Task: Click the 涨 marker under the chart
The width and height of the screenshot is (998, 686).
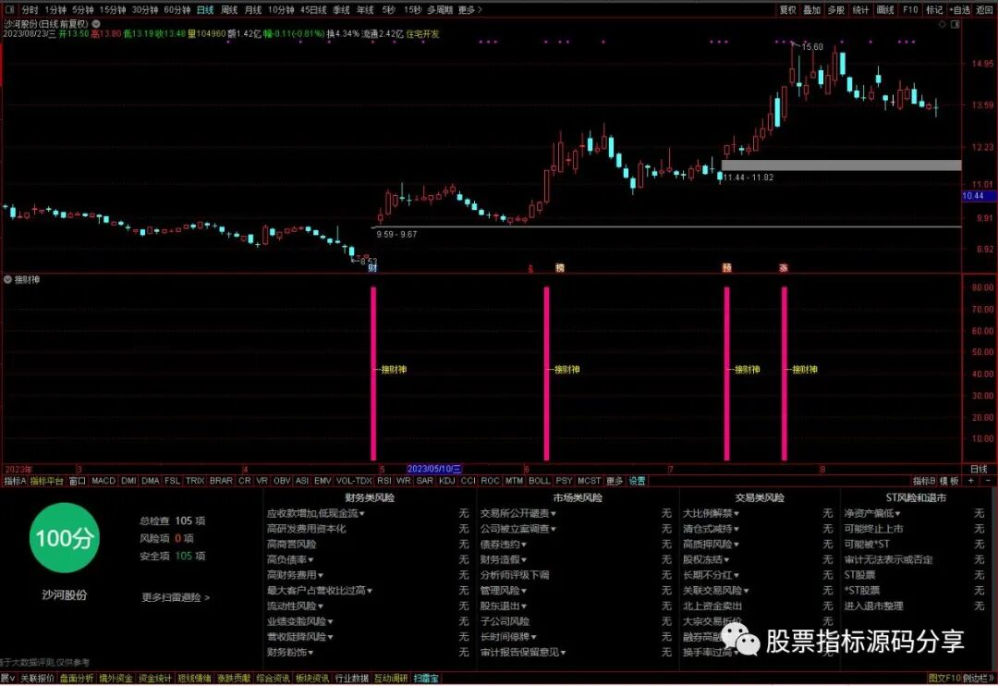Action: point(784,267)
